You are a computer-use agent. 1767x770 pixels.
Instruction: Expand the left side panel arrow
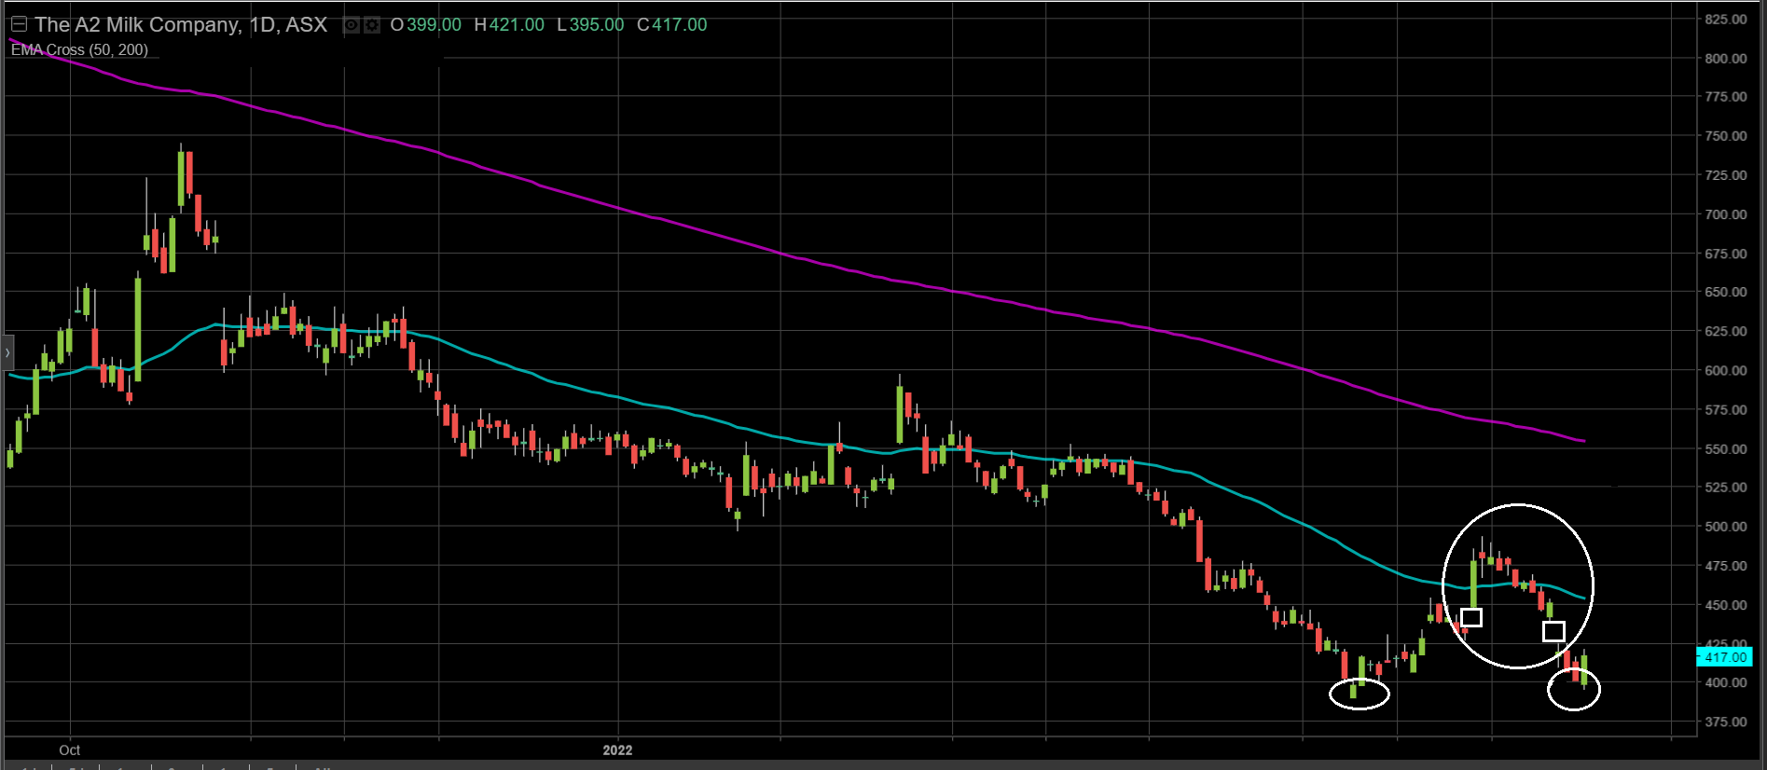coord(7,352)
